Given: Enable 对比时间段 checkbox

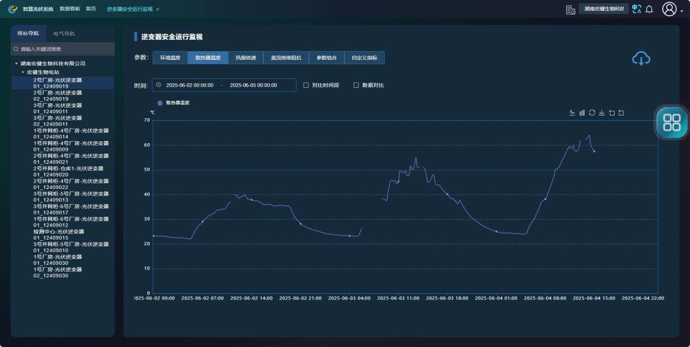Looking at the screenshot, I should (306, 85).
